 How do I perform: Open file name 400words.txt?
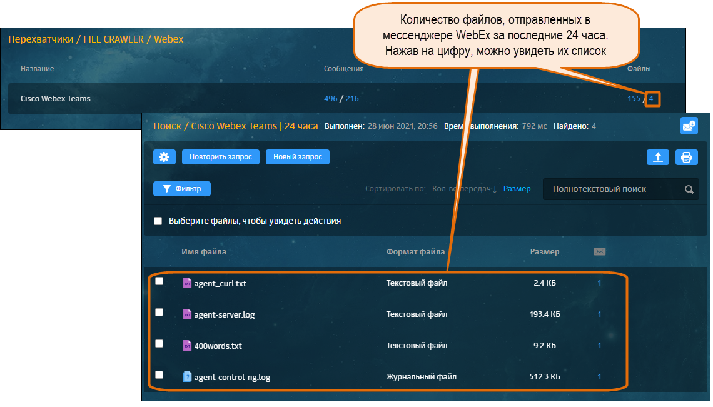[x=218, y=346]
